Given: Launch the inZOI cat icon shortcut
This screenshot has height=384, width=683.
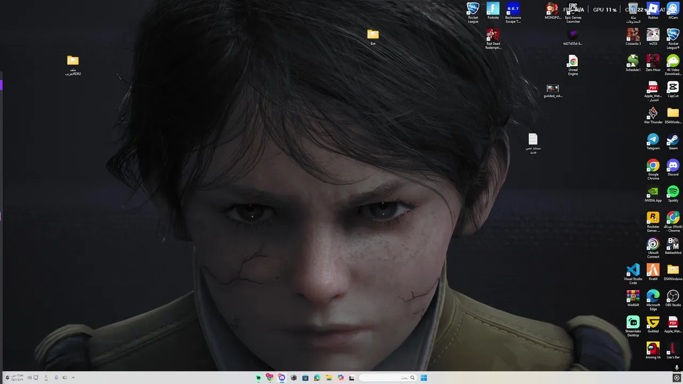Looking at the screenshot, I should click(653, 37).
